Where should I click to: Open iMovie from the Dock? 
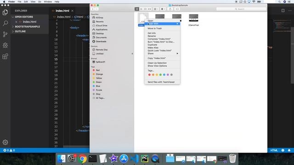click(x=113, y=159)
